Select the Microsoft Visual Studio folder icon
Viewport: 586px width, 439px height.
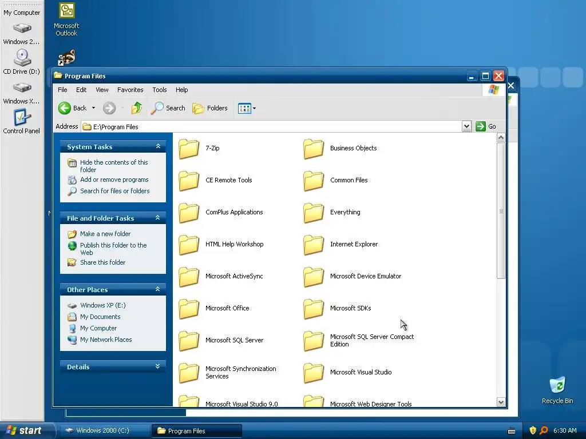[314, 373]
